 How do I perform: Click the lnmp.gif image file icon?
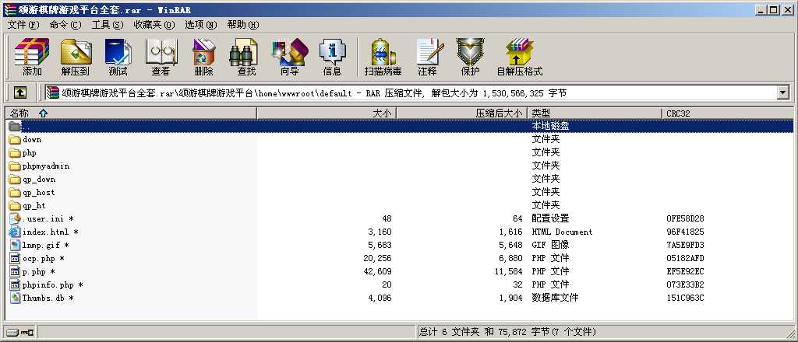(x=14, y=245)
